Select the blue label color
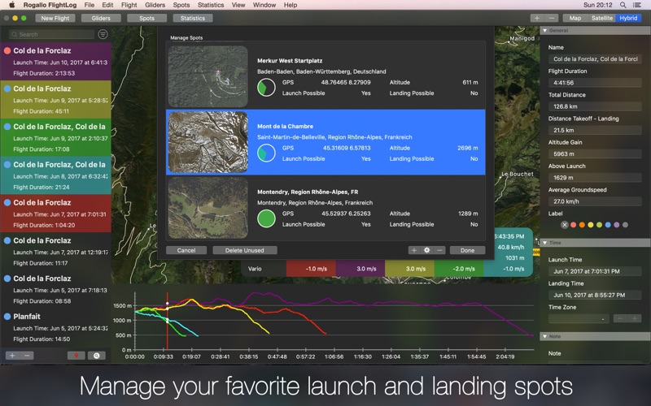The width and height of the screenshot is (651, 406). 608,225
